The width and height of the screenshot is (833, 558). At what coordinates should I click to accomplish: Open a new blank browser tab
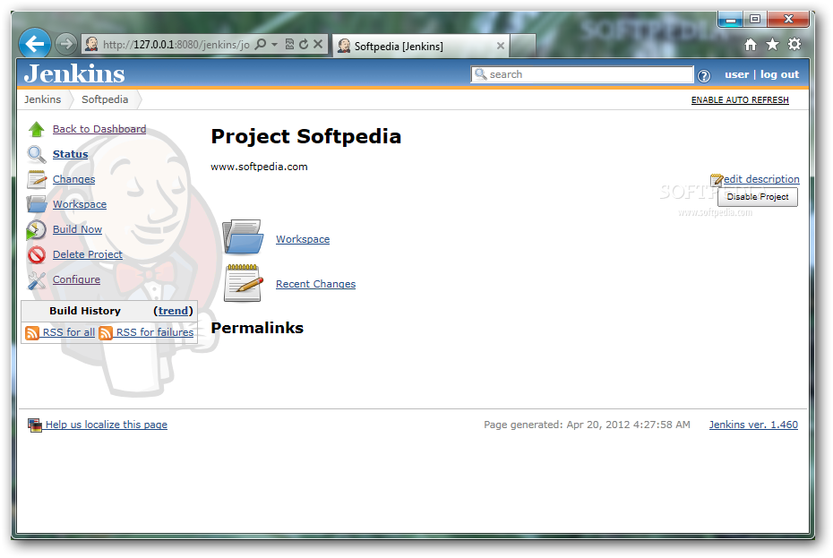[x=523, y=47]
